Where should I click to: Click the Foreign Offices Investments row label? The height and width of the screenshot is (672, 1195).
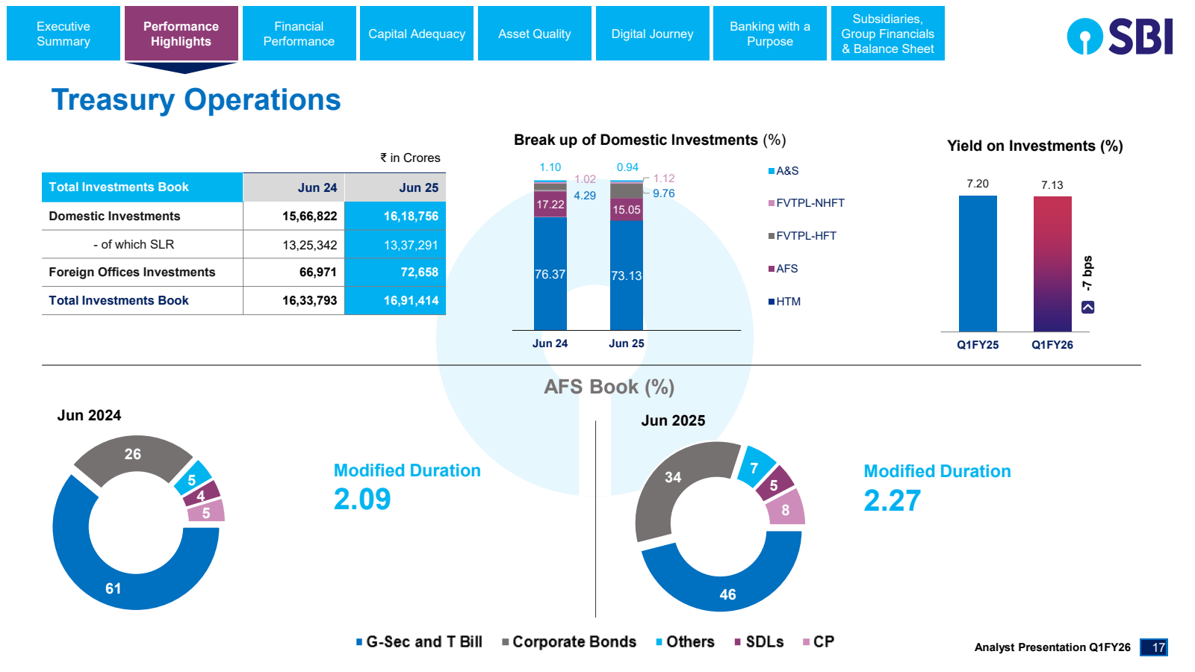(x=132, y=272)
